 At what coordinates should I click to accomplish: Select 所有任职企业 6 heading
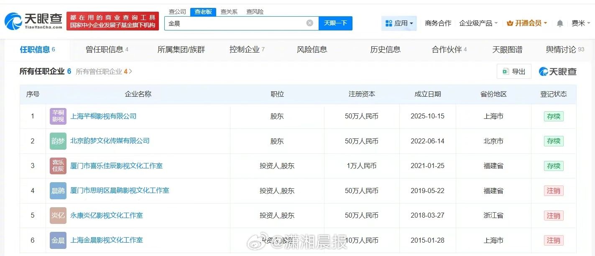click(x=45, y=72)
